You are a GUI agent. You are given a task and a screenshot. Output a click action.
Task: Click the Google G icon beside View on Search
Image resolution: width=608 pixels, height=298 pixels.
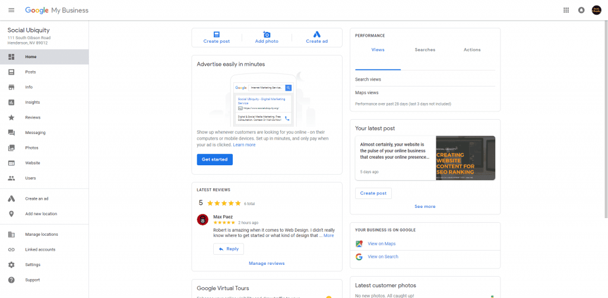(359, 257)
